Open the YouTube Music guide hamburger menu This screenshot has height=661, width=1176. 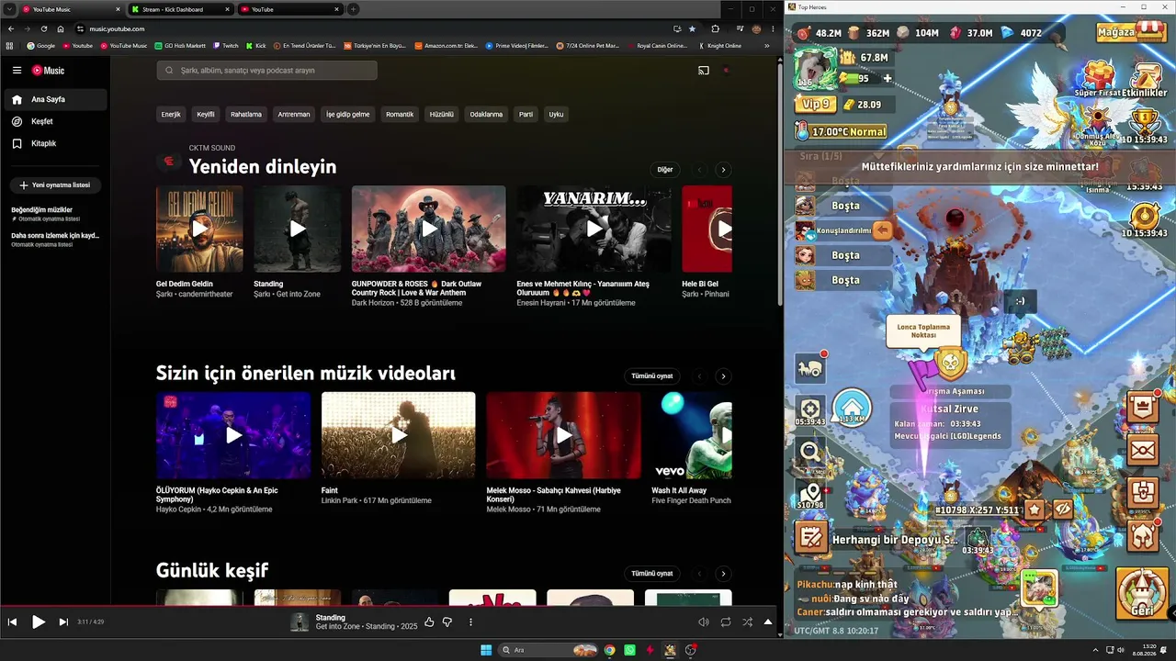pos(17,70)
